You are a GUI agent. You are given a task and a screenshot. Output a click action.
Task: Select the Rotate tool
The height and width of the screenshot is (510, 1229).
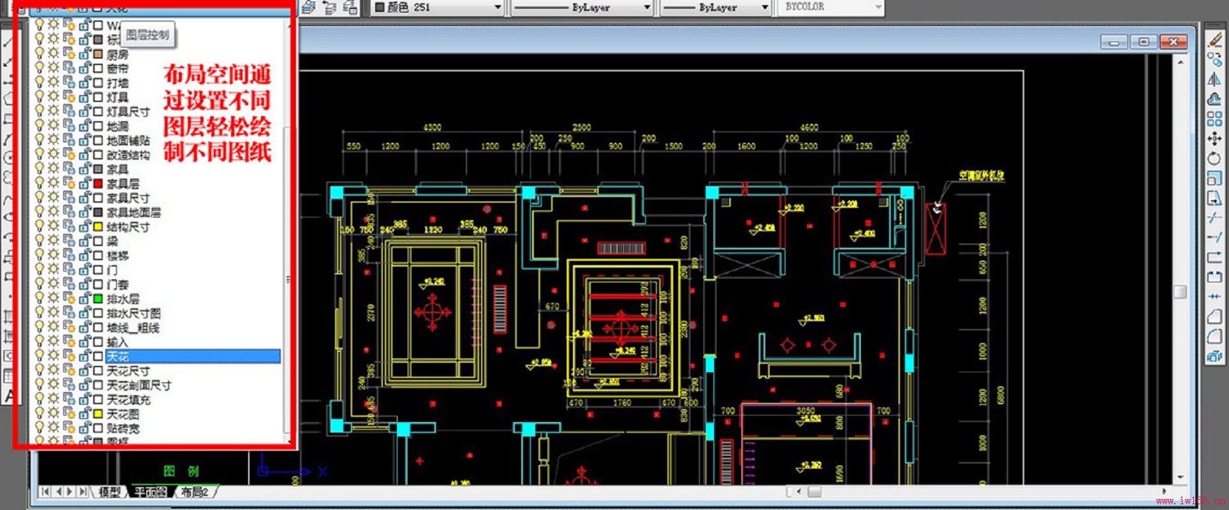point(1214,158)
